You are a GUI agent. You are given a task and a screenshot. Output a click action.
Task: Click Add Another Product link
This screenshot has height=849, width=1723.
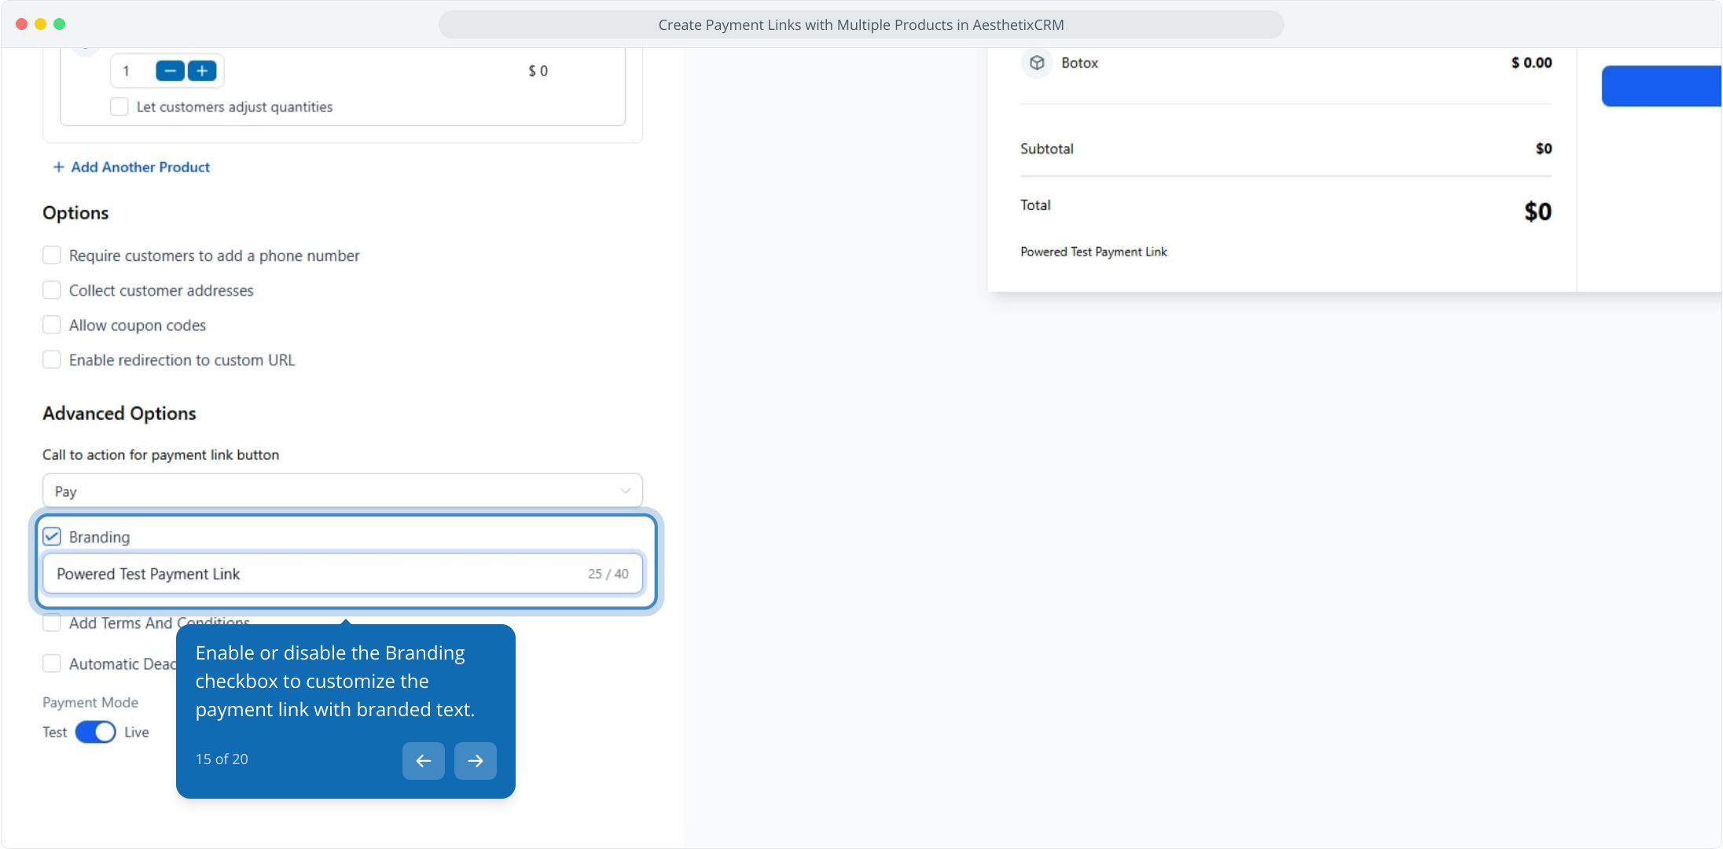pyautogui.click(x=140, y=167)
